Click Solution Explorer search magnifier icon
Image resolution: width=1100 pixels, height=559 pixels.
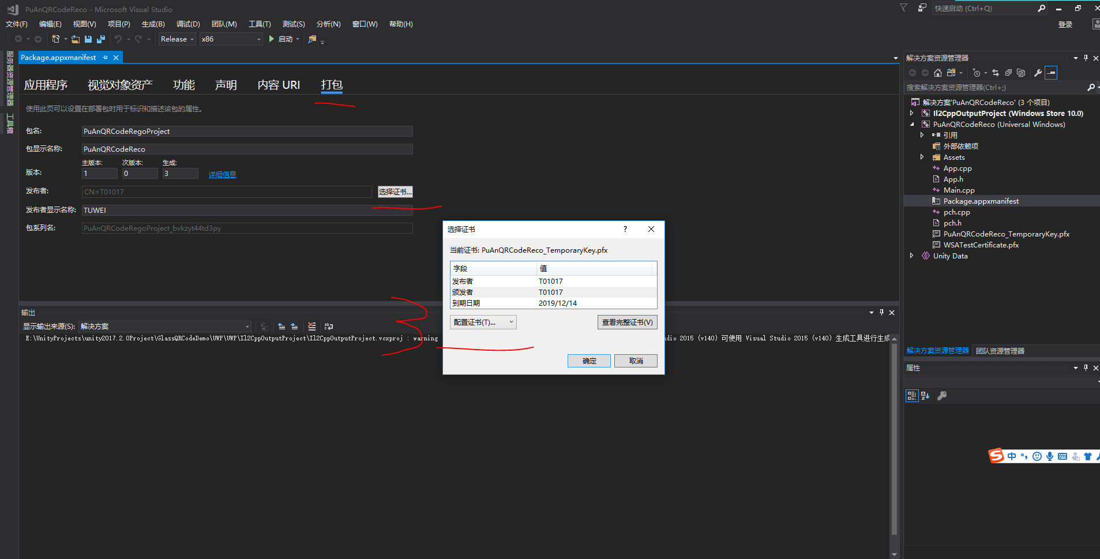point(1091,88)
